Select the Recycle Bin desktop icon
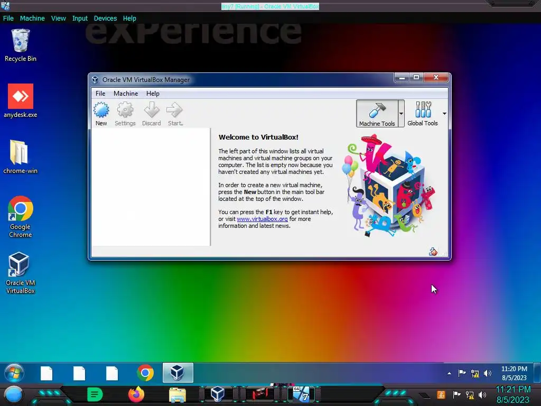The image size is (541, 406). tap(21, 45)
